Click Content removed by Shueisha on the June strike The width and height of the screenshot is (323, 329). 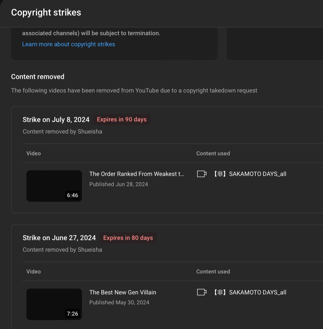coord(62,250)
